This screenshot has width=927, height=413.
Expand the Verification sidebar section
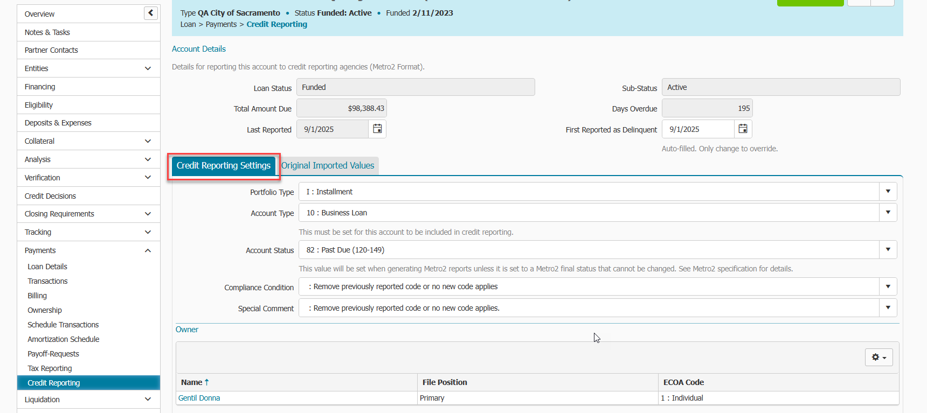[148, 177]
